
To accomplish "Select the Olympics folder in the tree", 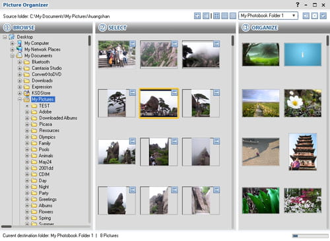I will (47, 137).
